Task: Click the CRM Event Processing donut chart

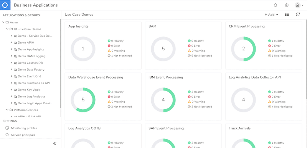Action: point(244,49)
